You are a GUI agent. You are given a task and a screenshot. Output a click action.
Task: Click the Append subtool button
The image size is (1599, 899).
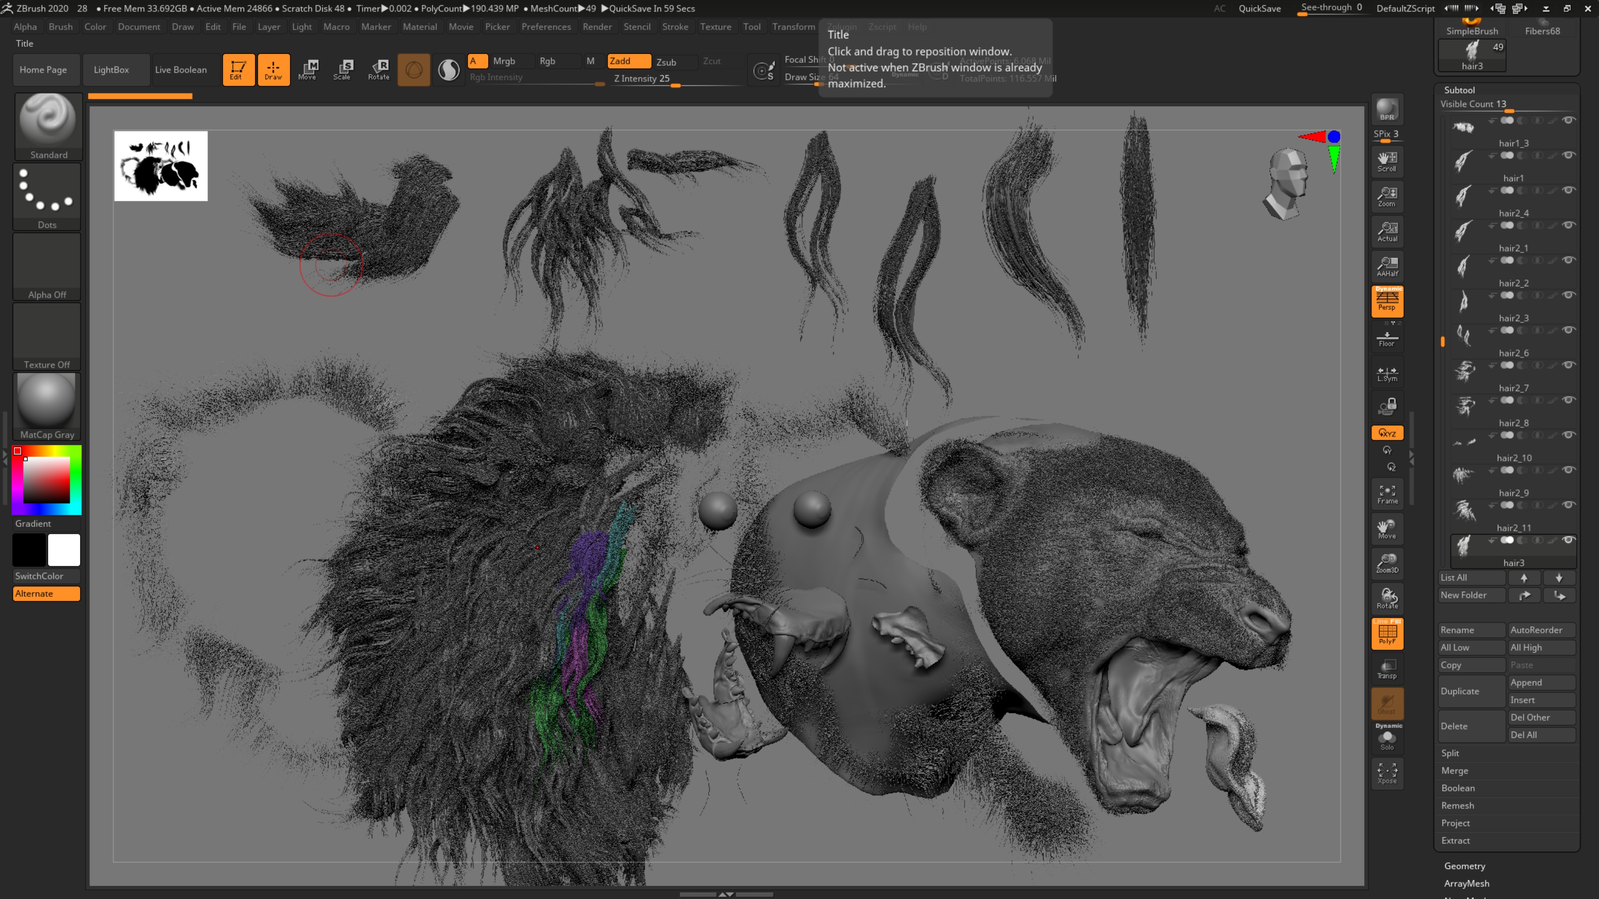pos(1542,682)
